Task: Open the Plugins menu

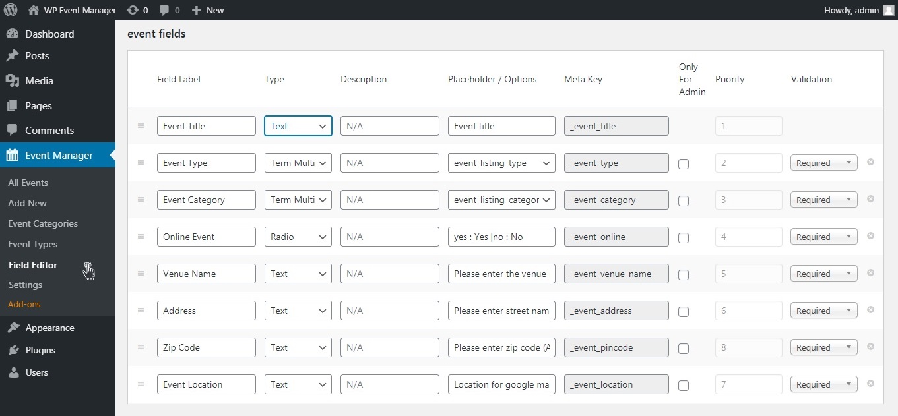Action: click(40, 350)
